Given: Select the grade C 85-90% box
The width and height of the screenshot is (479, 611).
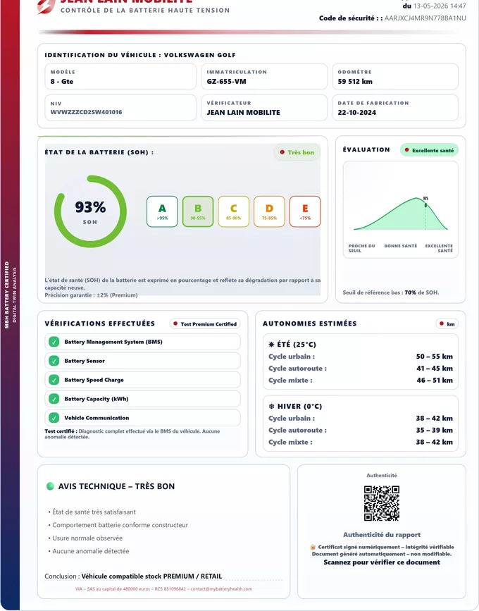Looking at the screenshot, I should coord(234,211).
